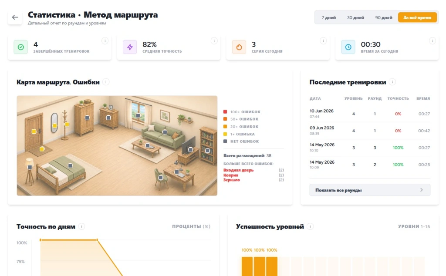446x276 pixels.
Task: Click the gray marker on the TV
Action: [191, 149]
